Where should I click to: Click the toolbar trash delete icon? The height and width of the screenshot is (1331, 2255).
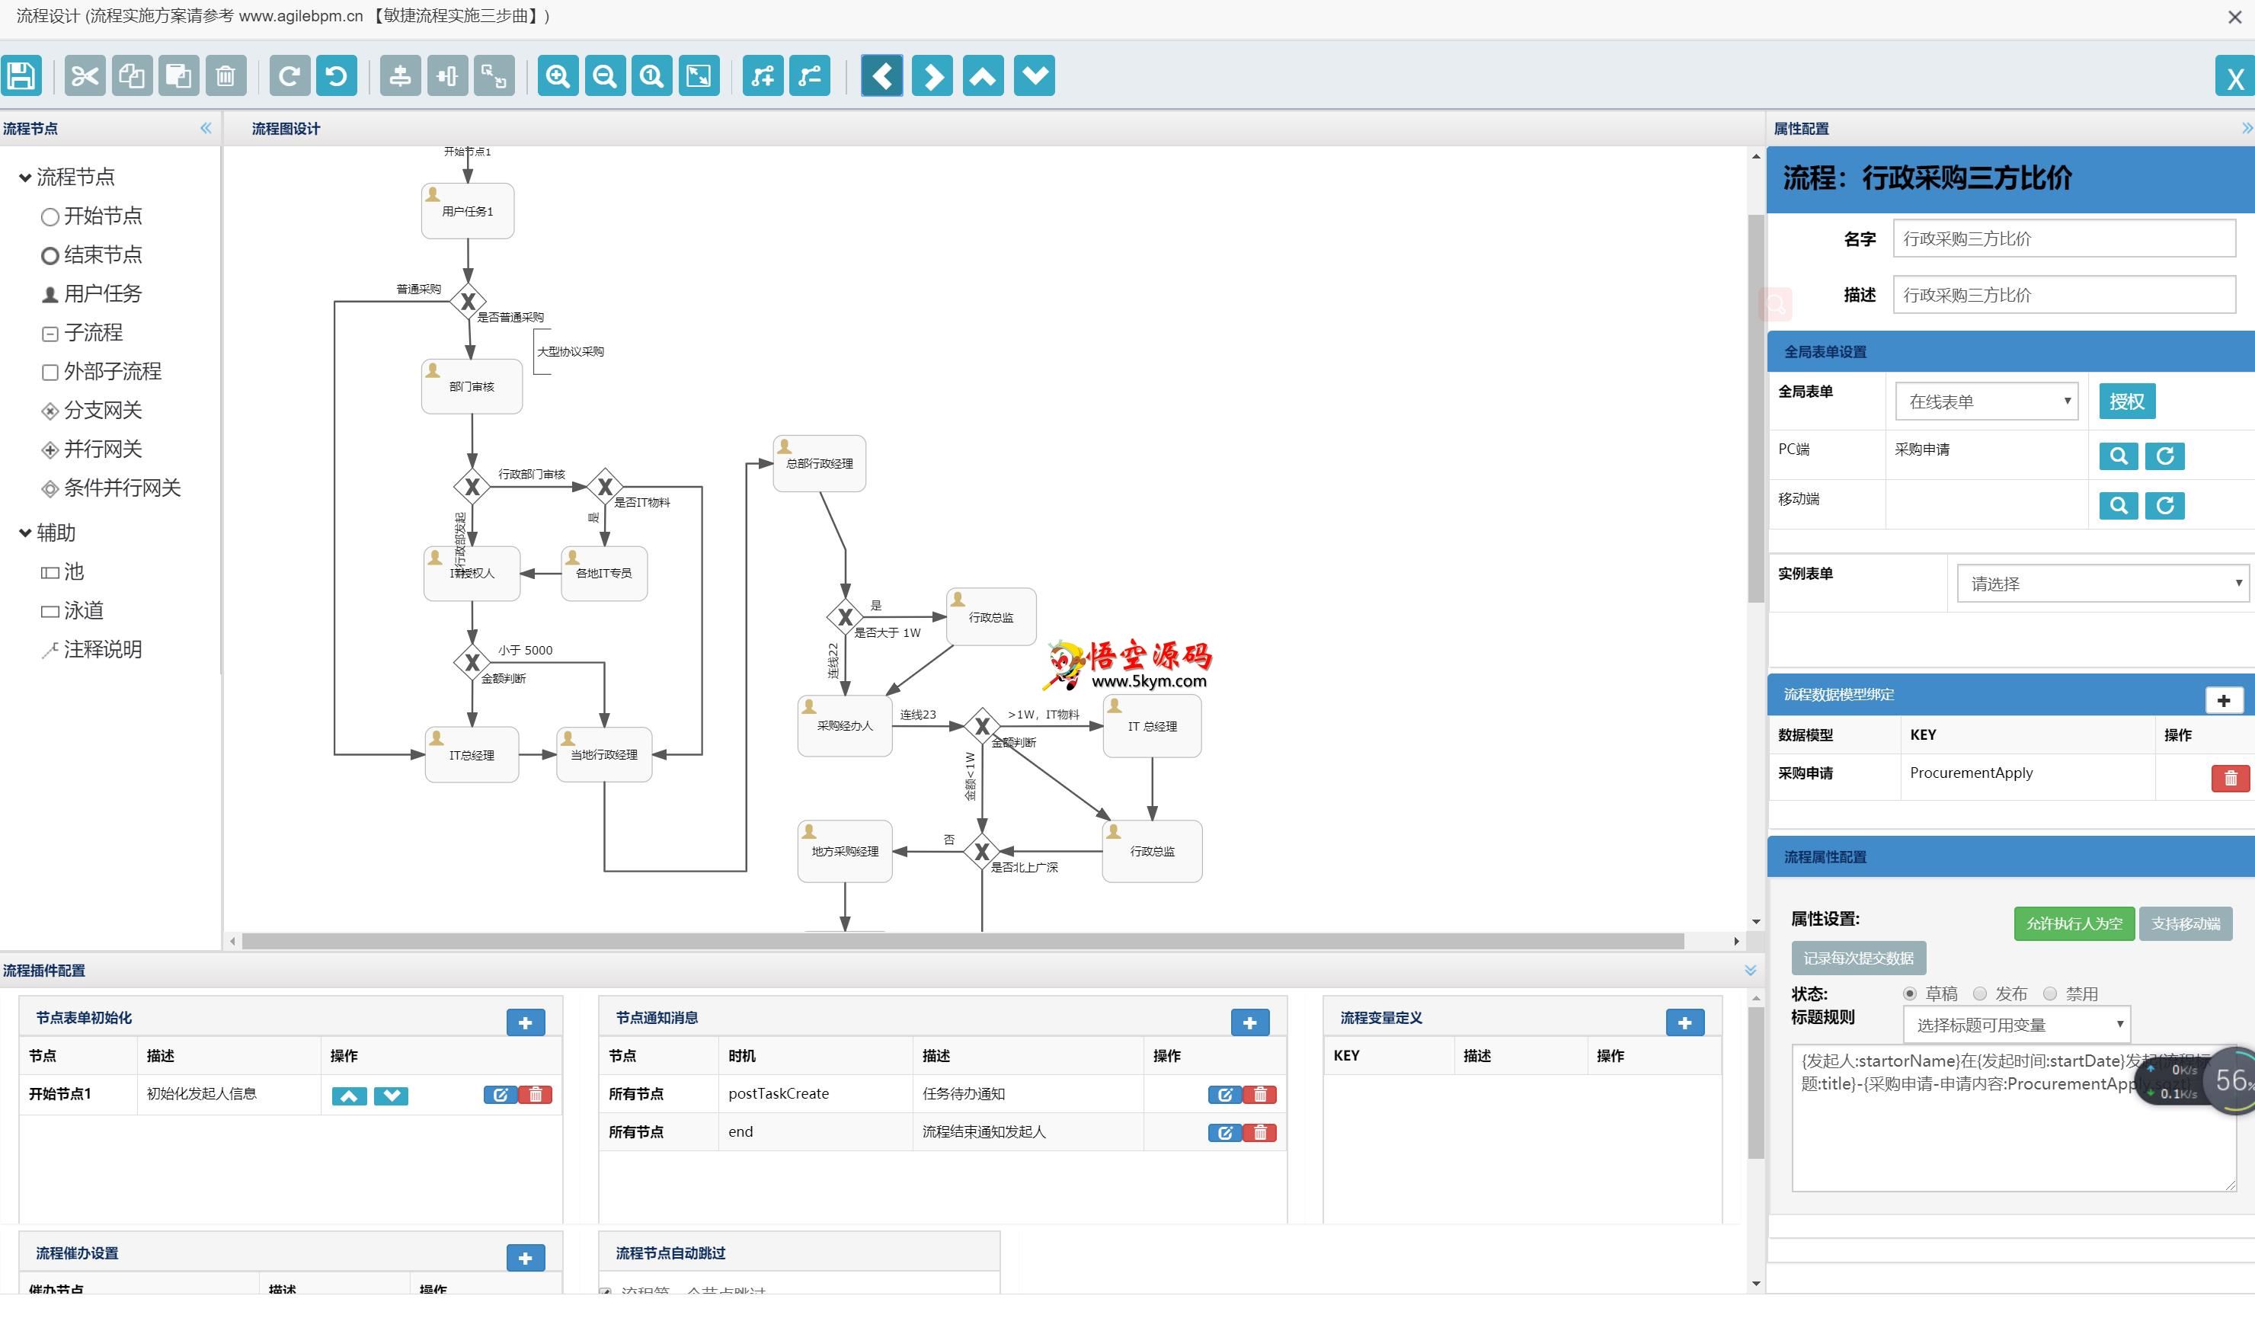click(x=226, y=75)
